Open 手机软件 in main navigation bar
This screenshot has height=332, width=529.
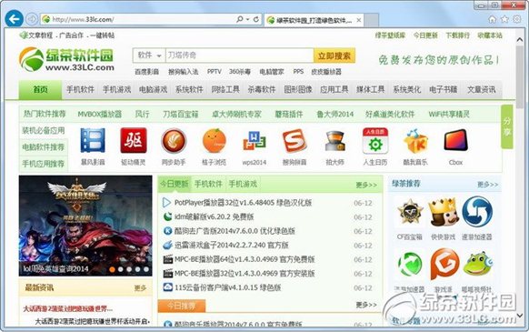80,89
